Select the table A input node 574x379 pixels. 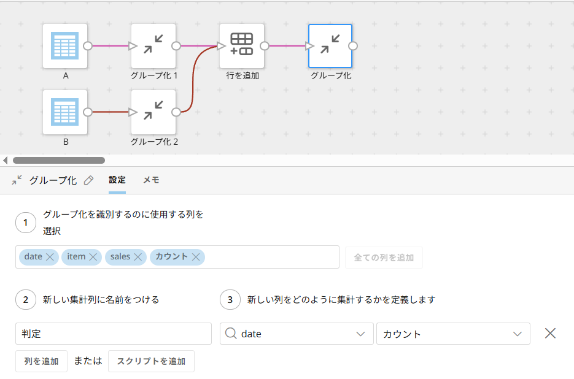[65, 46]
